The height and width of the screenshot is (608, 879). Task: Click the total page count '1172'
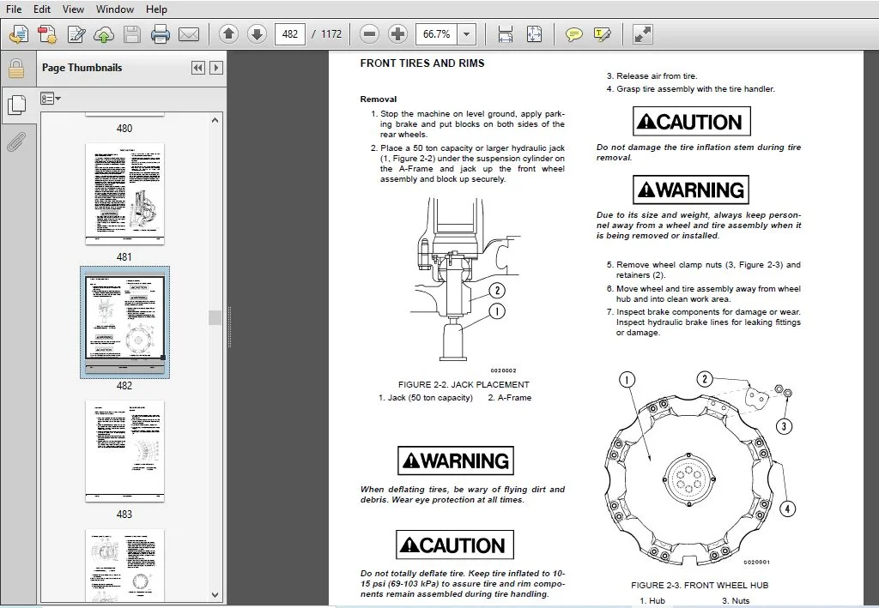click(x=330, y=34)
